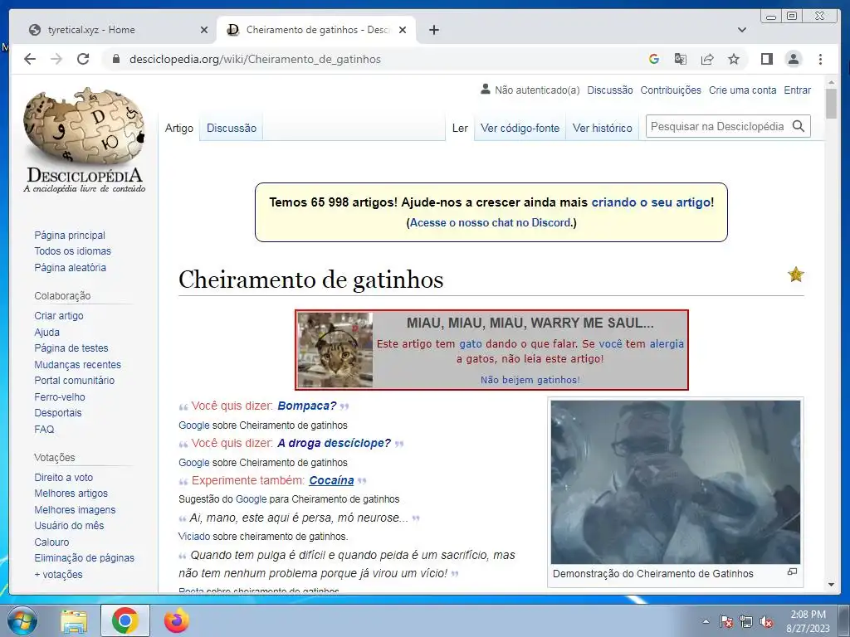Click the gold featured-article star

[x=796, y=275]
